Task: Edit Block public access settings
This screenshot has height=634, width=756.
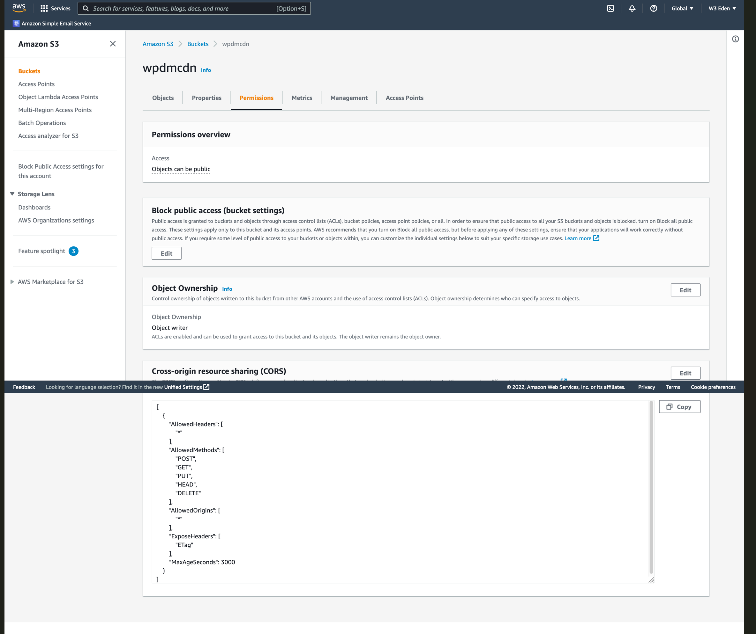Action: (x=166, y=253)
